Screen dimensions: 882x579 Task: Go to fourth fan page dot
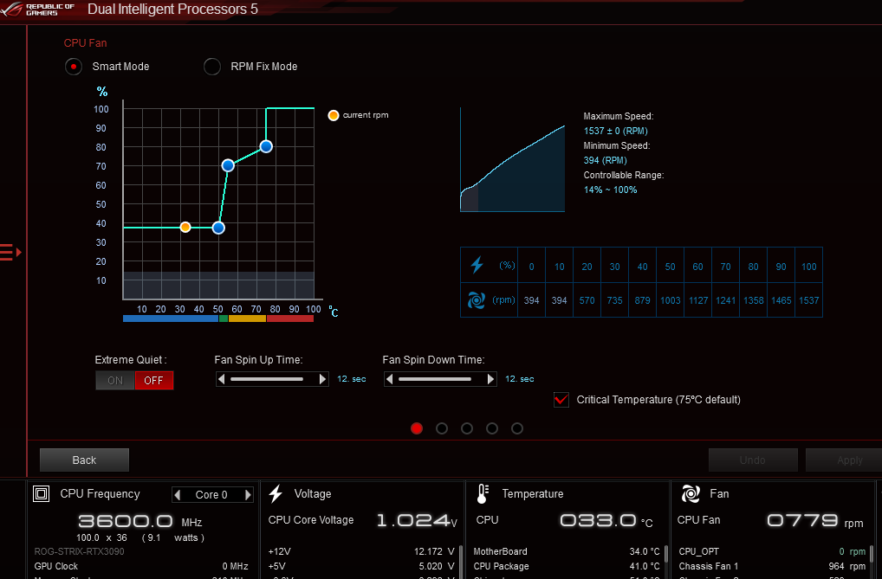tap(492, 428)
